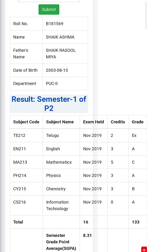Select the roll number B181569
Image resolution: width=147 pixels, height=252 pixels.
click(54, 24)
